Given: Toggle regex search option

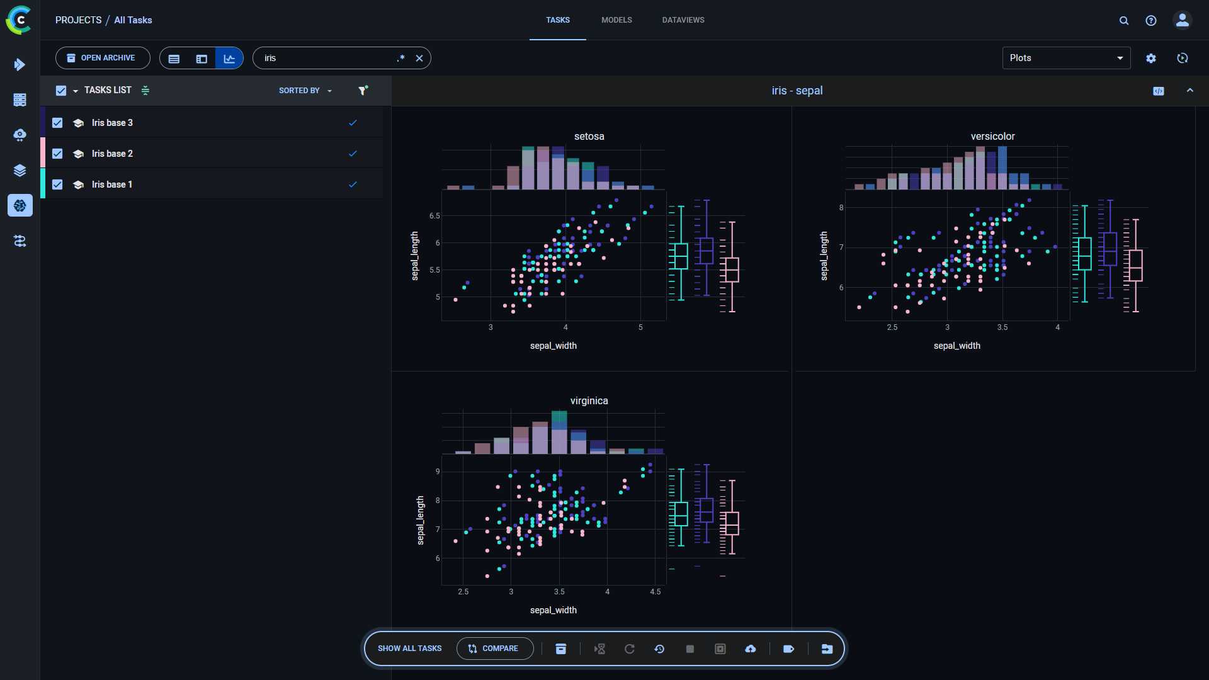Looking at the screenshot, I should pos(400,58).
